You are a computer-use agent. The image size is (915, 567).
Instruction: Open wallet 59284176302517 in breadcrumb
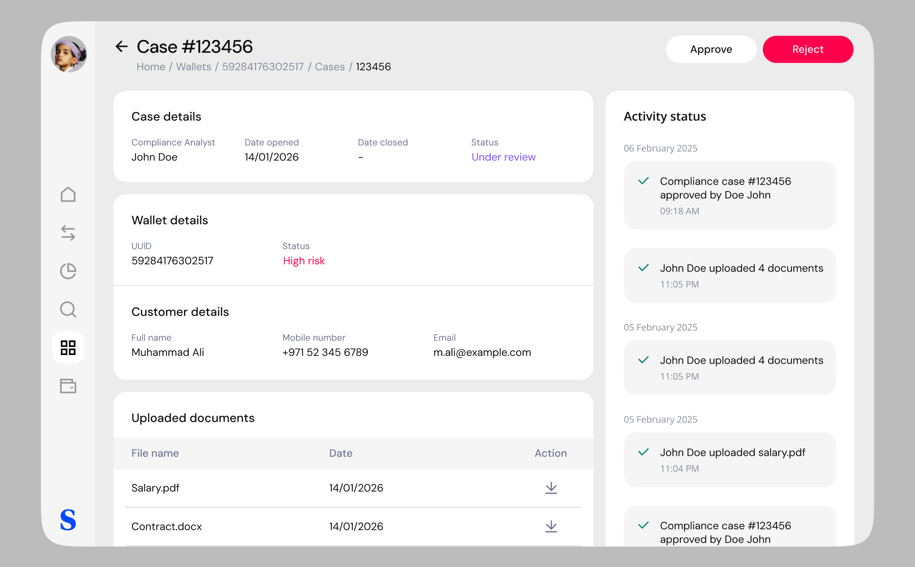click(263, 67)
